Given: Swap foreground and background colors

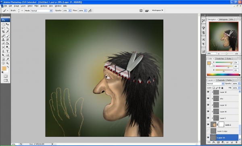Looking at the screenshot, I should 8,67.
